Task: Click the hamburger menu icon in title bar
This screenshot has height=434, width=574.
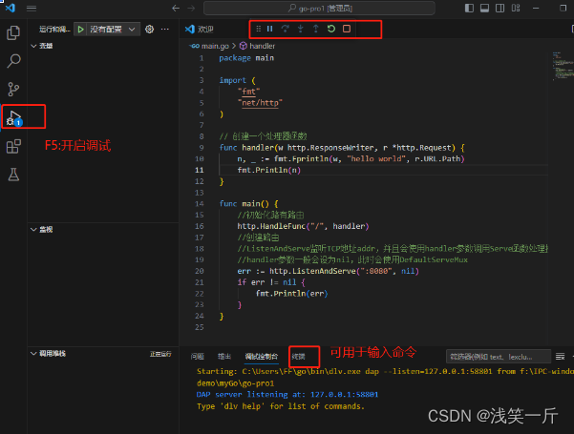Action: [32, 8]
